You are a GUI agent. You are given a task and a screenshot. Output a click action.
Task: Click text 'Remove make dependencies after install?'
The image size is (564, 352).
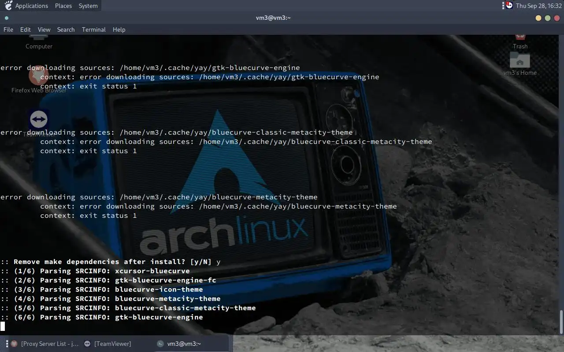pyautogui.click(x=100, y=262)
